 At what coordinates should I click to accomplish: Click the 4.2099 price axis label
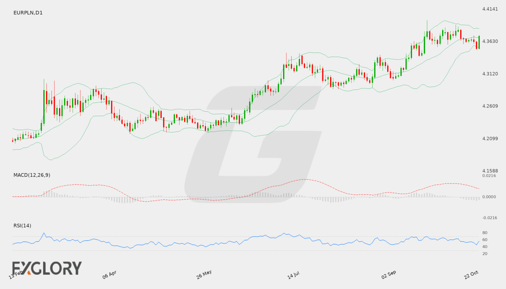490,138
